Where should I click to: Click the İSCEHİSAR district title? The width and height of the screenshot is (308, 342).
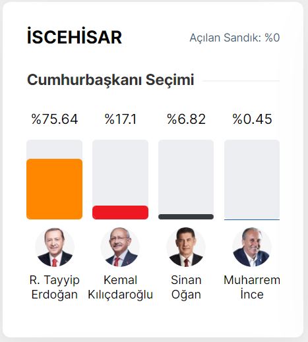pyautogui.click(x=75, y=37)
